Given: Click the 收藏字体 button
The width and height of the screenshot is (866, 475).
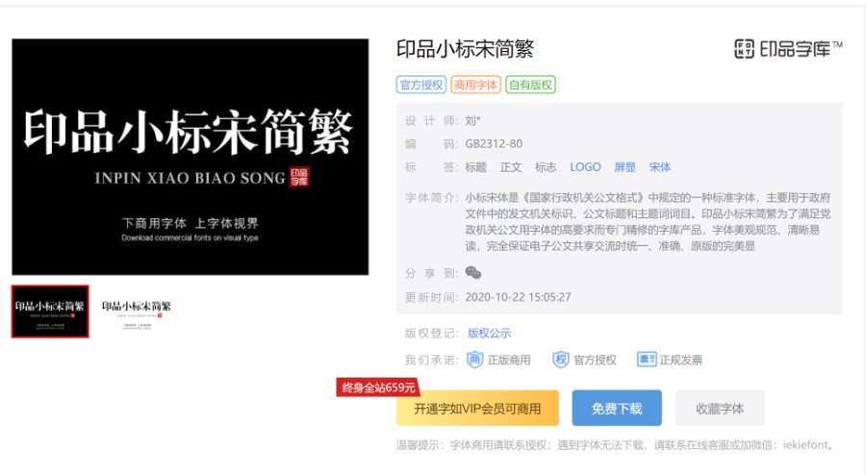Looking at the screenshot, I should coord(720,409).
